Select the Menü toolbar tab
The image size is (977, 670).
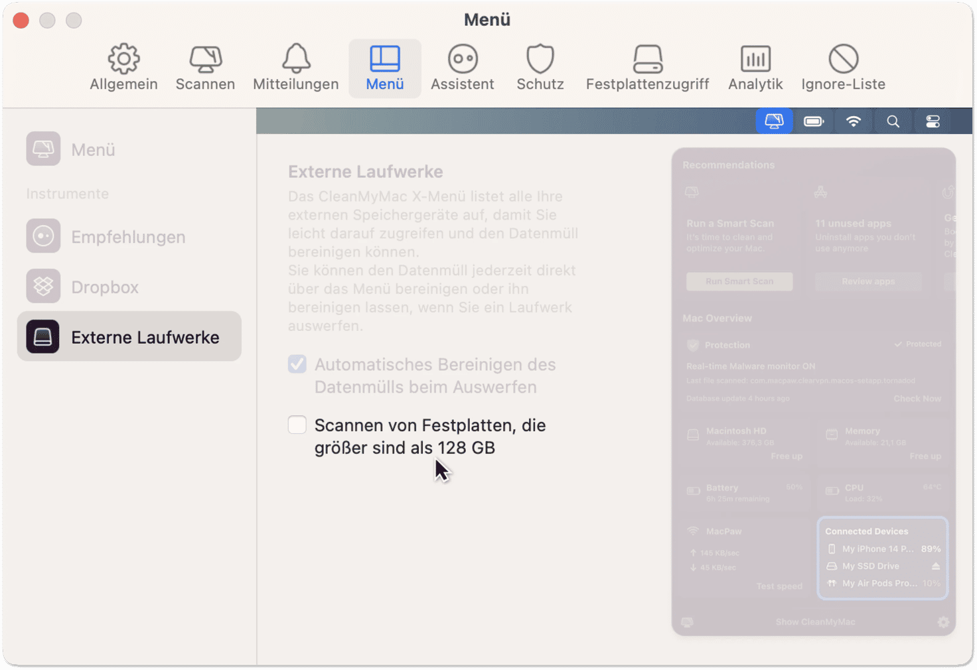click(385, 68)
